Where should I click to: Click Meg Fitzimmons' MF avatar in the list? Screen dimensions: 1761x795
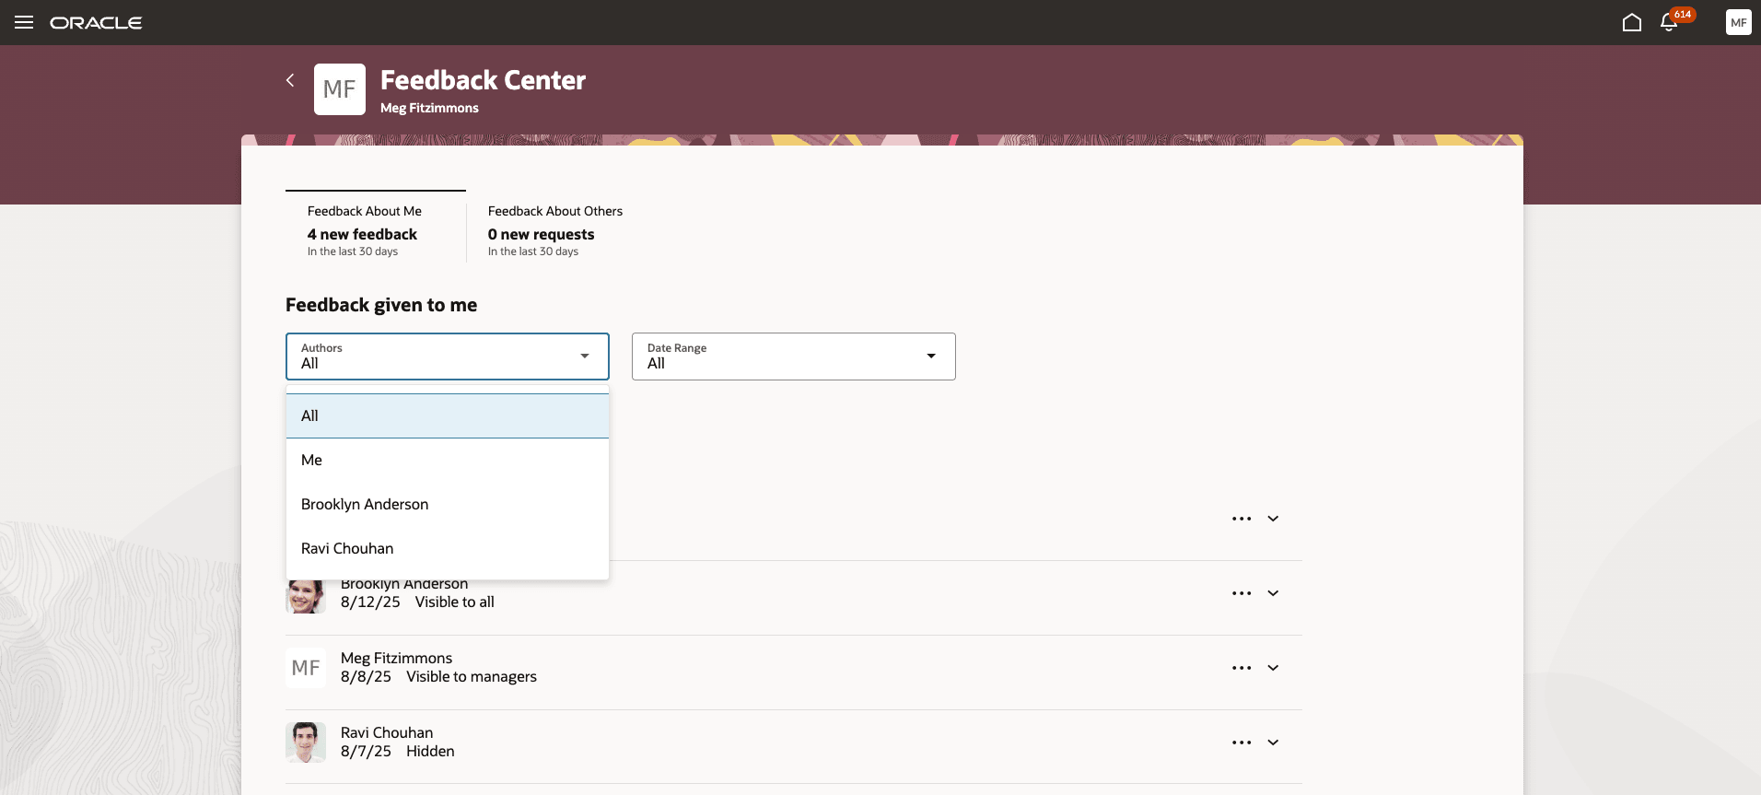pyautogui.click(x=306, y=668)
